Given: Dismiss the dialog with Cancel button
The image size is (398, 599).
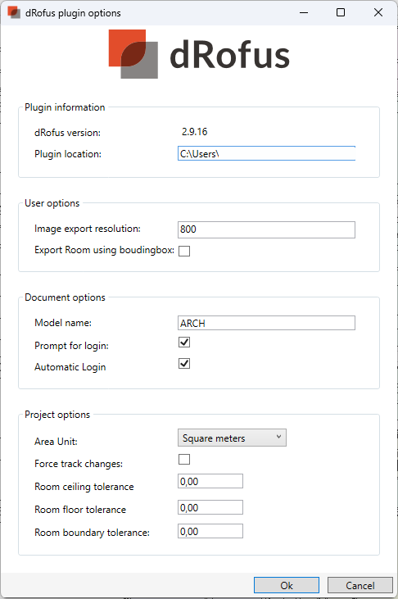Looking at the screenshot, I should click(x=360, y=585).
